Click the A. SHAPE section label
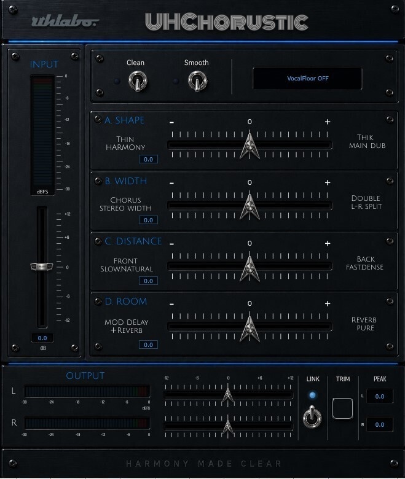The image size is (405, 479). click(124, 120)
